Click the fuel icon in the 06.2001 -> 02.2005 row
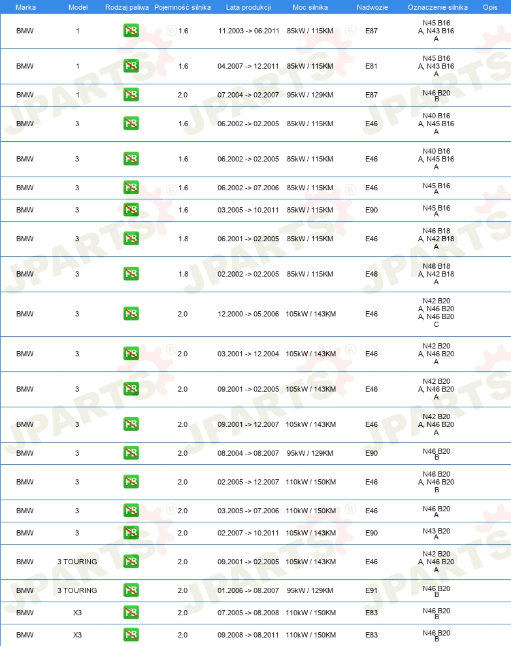Viewport: 511px width, 646px height. pos(131,239)
